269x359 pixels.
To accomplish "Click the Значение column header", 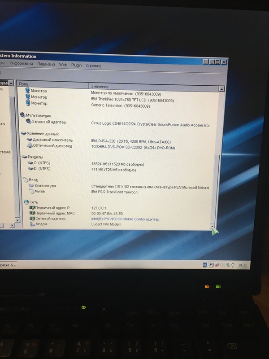I will [154, 87].
